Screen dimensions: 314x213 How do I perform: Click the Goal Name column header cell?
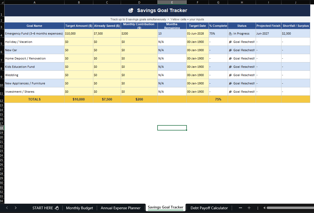pos(34,26)
